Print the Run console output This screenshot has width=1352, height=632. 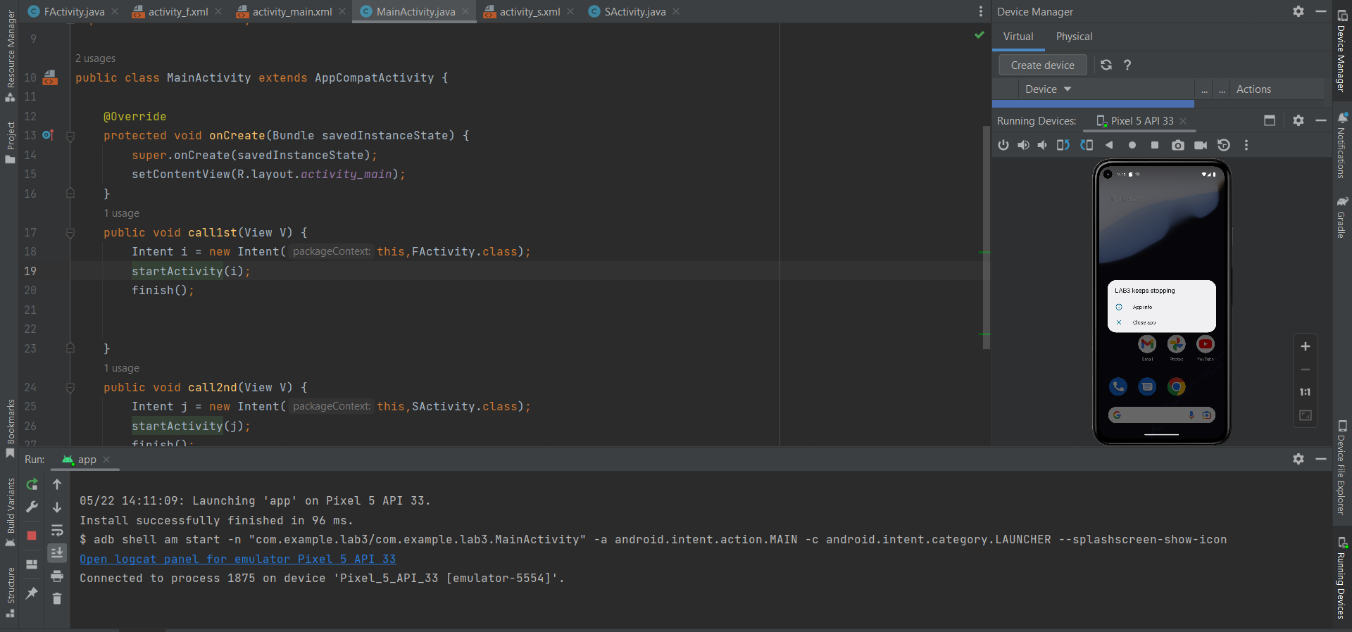point(57,576)
